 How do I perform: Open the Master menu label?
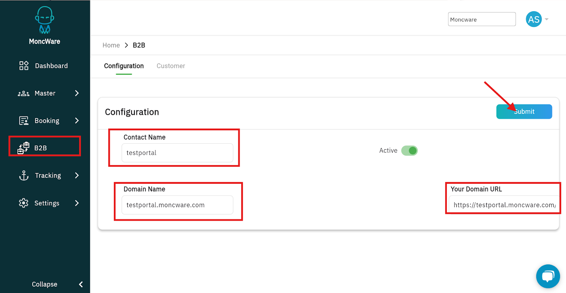click(x=45, y=93)
